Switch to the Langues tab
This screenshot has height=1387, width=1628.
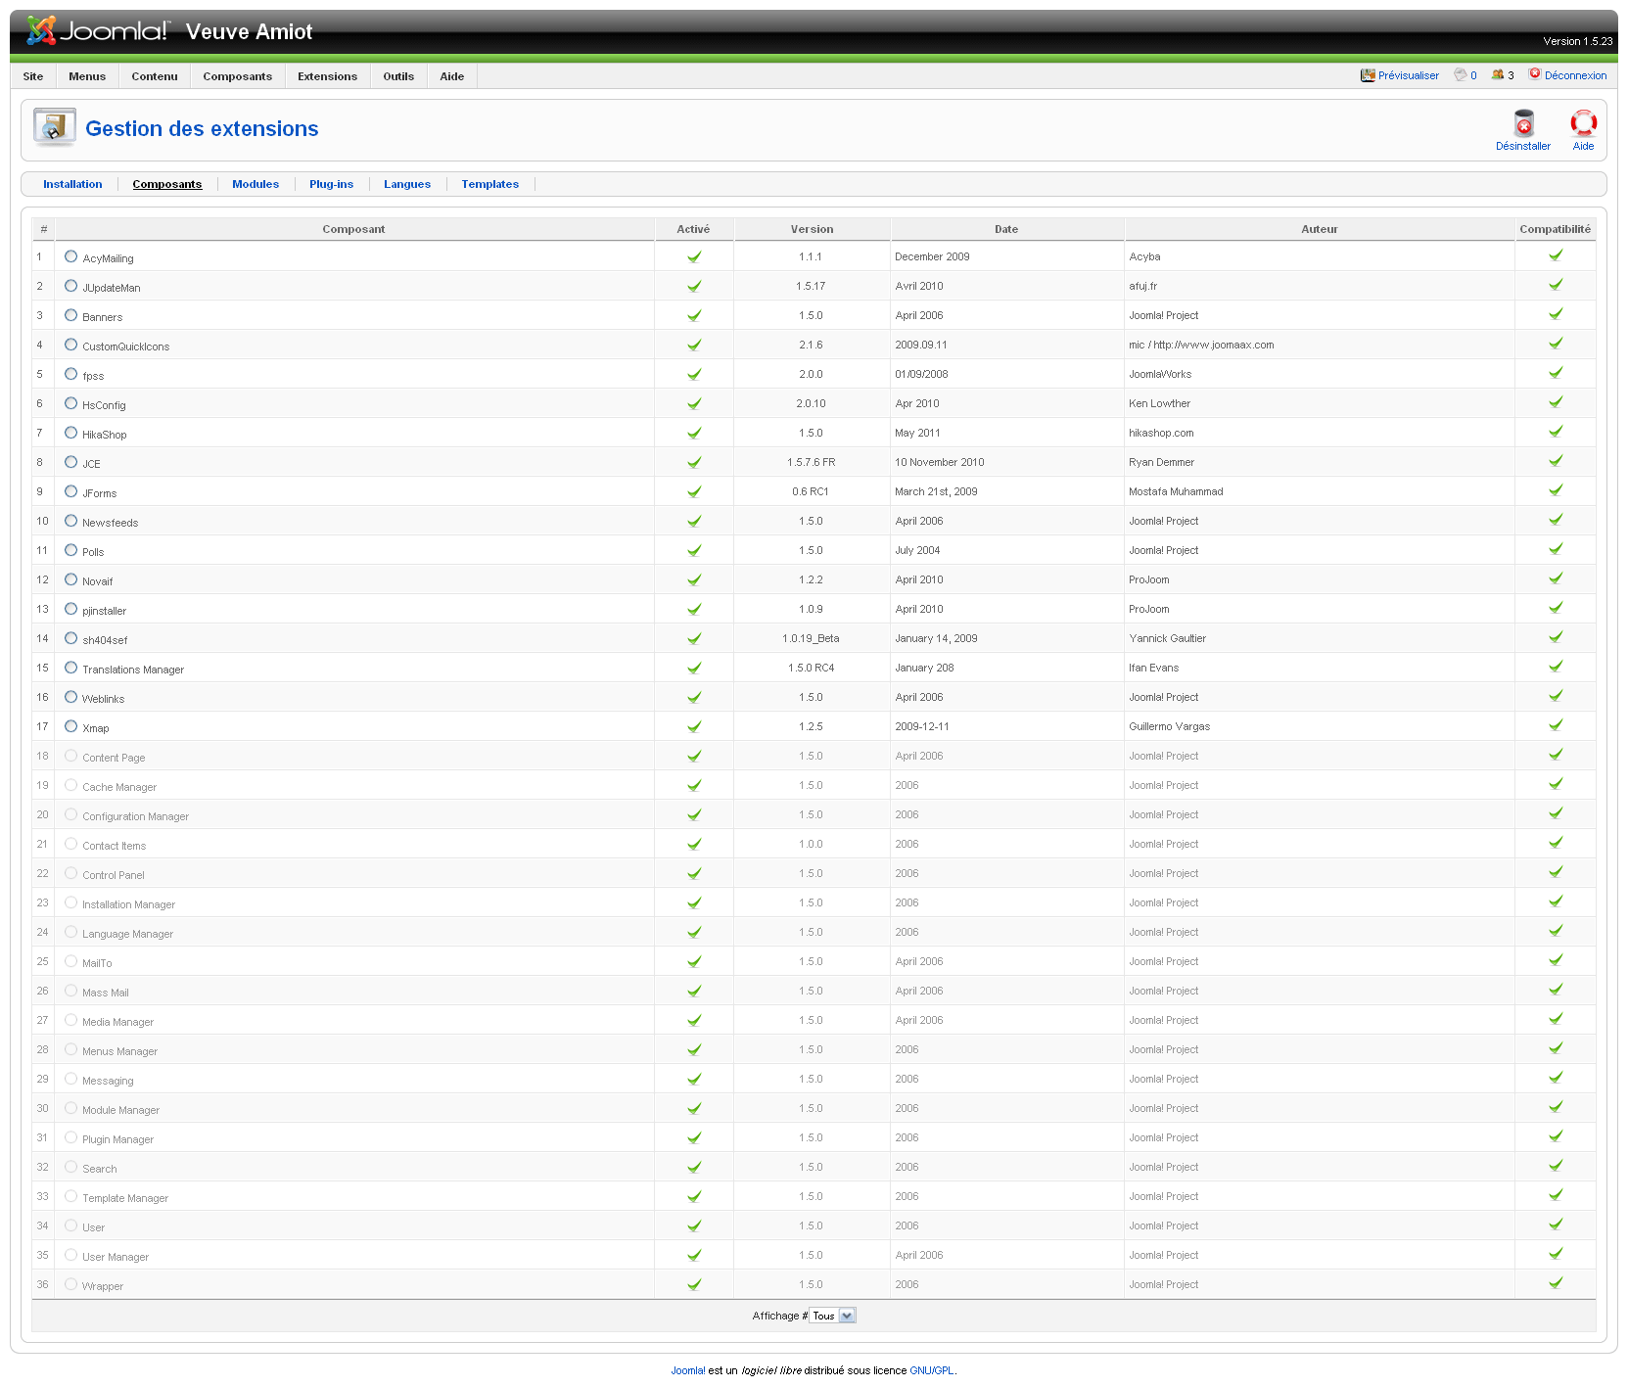(407, 184)
